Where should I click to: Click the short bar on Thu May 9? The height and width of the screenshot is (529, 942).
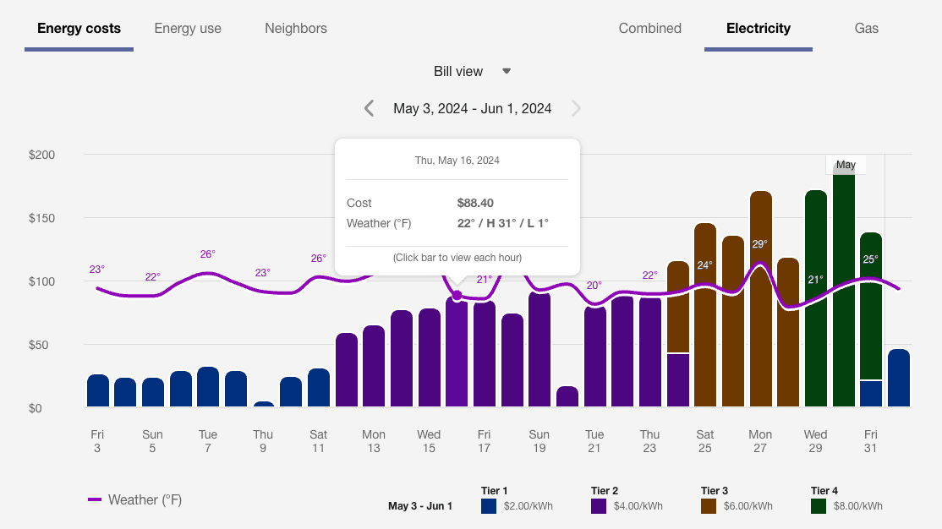coord(263,402)
